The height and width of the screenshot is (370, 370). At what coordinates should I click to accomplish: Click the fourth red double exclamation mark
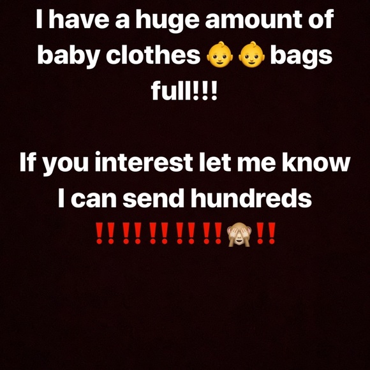[x=186, y=233]
